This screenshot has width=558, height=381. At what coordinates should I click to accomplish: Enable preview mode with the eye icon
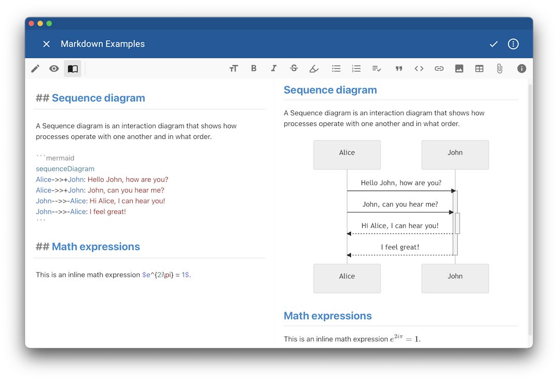pyautogui.click(x=54, y=68)
